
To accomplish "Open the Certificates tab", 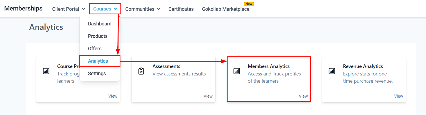I will click(x=181, y=9).
